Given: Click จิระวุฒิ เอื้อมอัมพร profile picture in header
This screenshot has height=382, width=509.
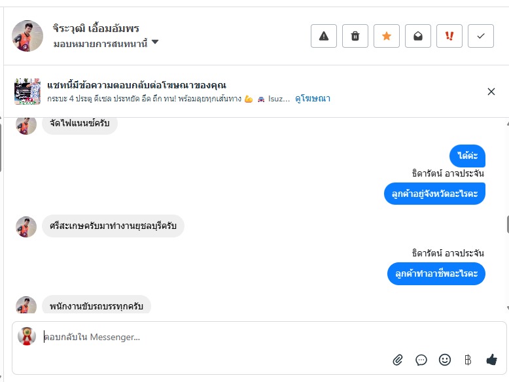Looking at the screenshot, I should tap(27, 36).
